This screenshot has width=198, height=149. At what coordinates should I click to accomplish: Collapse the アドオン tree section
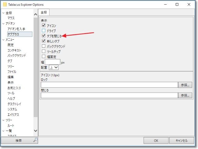tap(3, 24)
